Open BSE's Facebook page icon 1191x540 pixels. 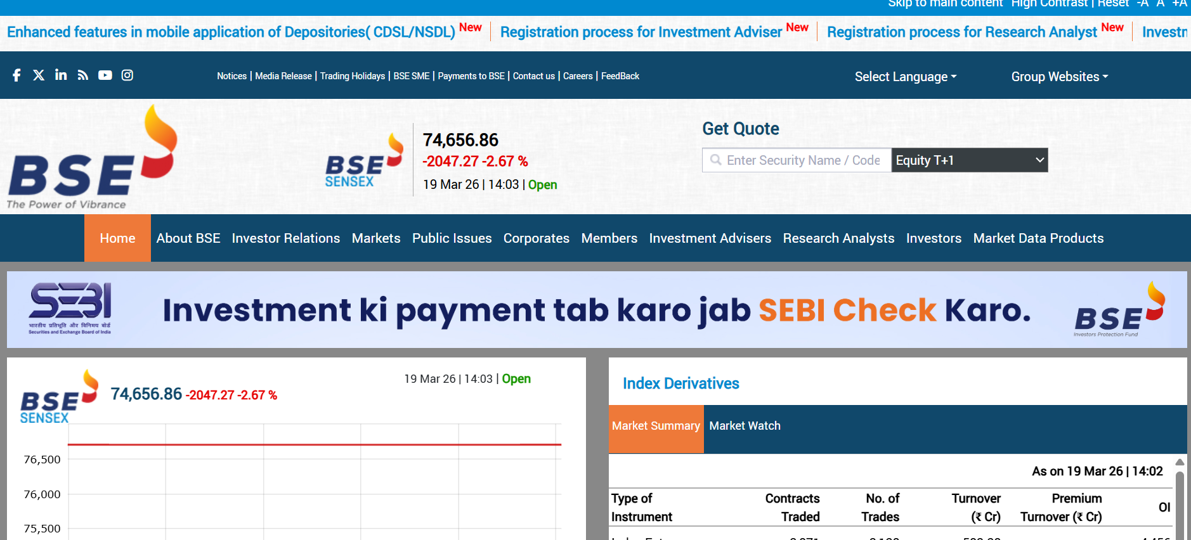tap(16, 75)
